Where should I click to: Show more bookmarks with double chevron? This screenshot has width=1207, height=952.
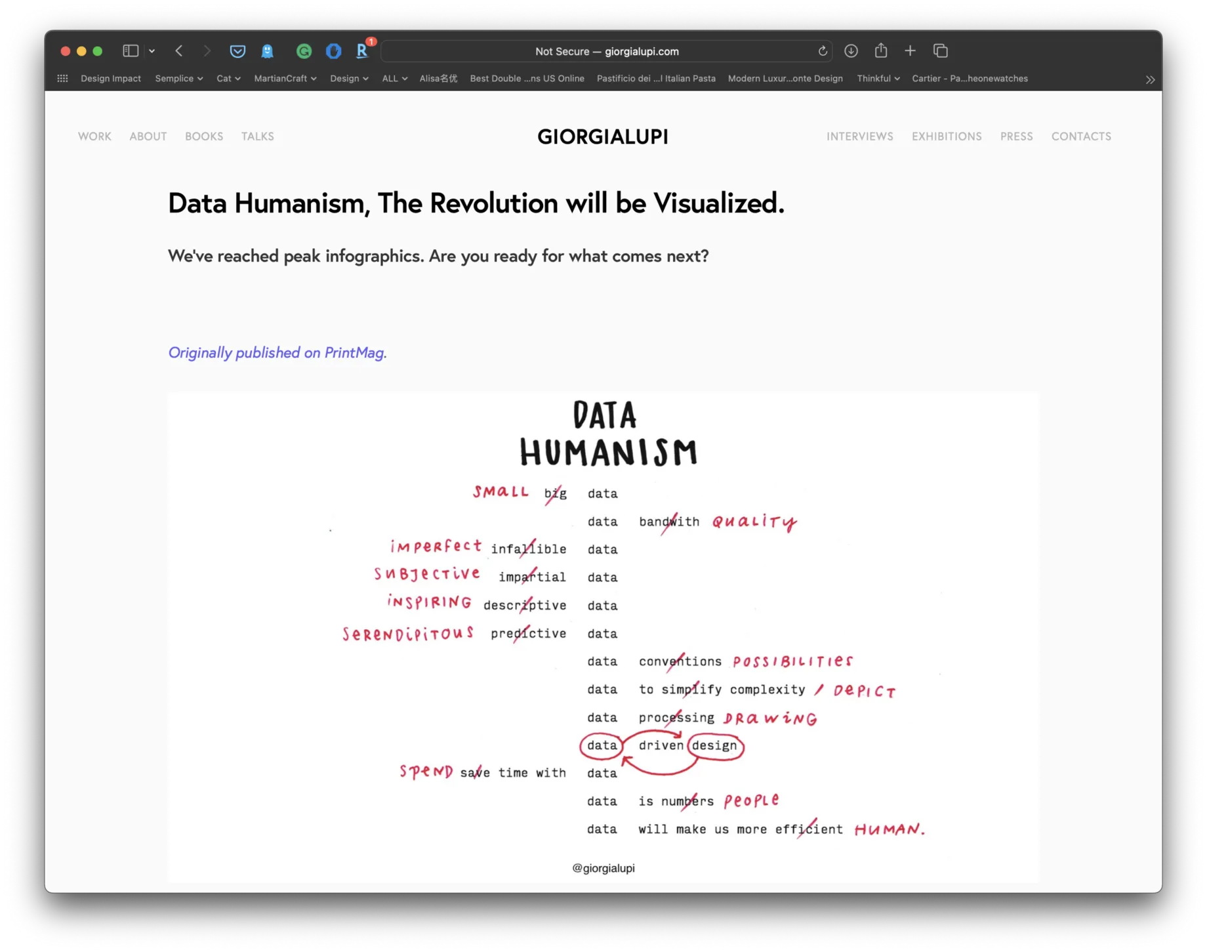point(1150,79)
